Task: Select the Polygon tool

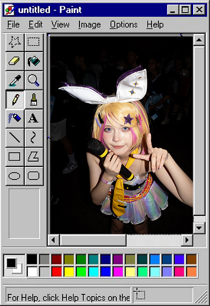Action: tap(34, 157)
